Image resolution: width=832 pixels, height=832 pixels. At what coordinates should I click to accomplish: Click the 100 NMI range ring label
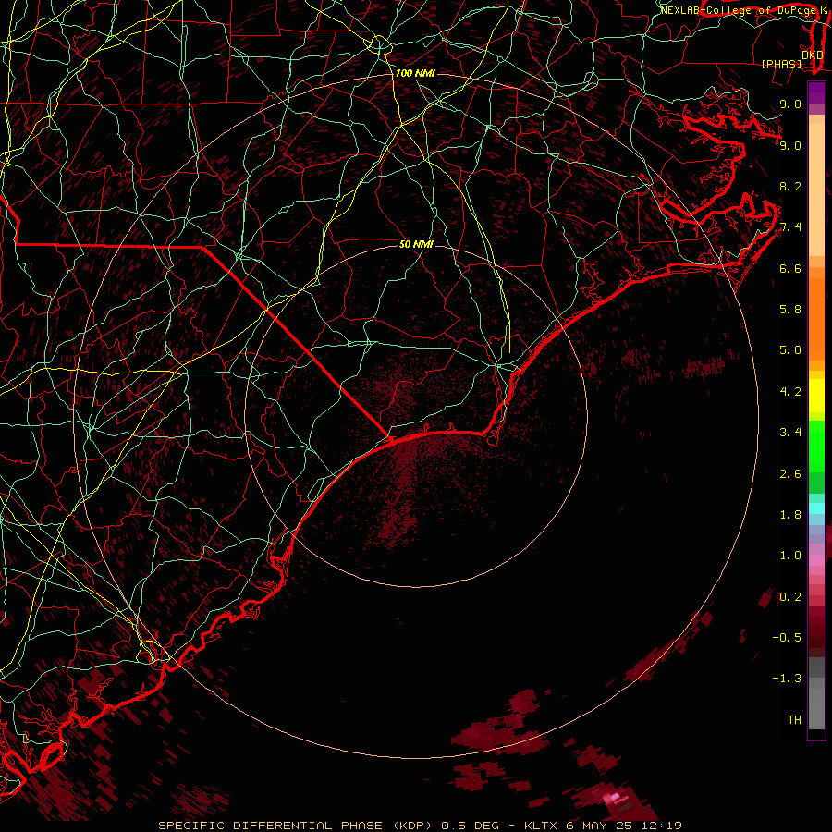point(415,73)
